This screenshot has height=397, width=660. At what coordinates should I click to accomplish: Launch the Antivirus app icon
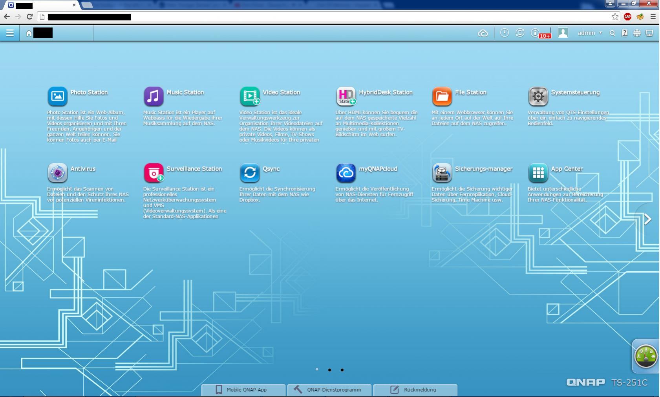pos(57,173)
